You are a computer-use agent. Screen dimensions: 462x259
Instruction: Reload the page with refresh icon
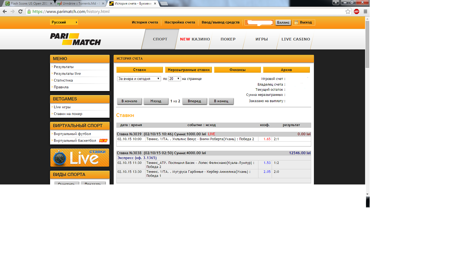pos(20,11)
